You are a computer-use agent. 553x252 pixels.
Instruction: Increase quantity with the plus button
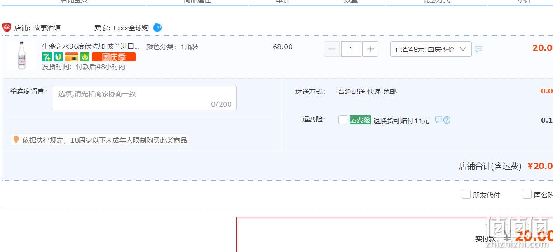(370, 49)
